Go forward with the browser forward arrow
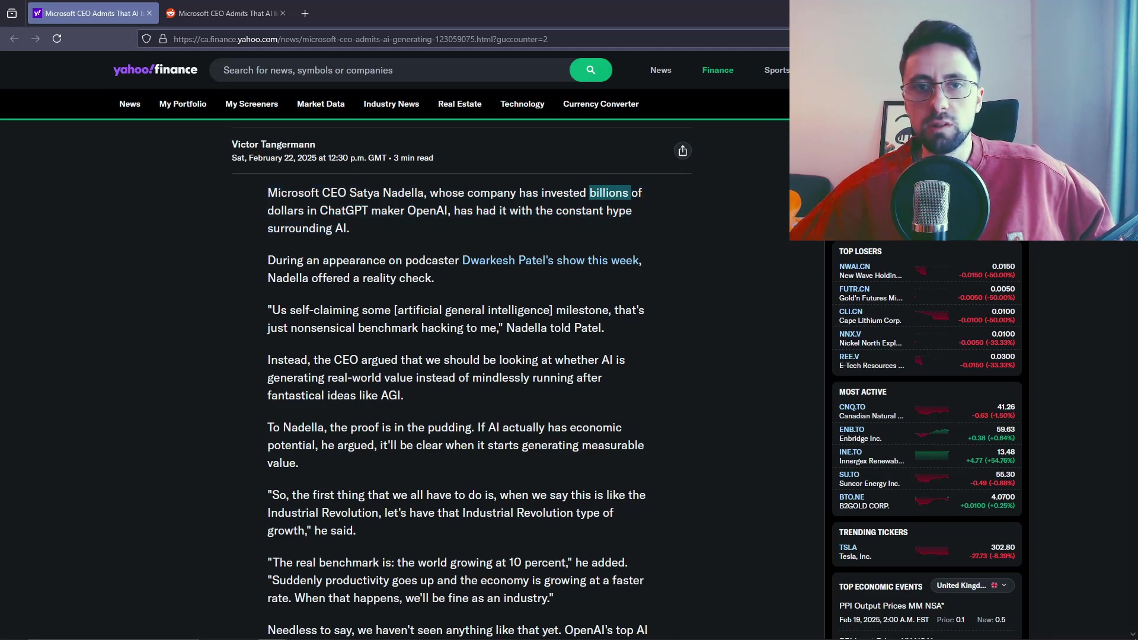The width and height of the screenshot is (1138, 640). pyautogui.click(x=36, y=39)
